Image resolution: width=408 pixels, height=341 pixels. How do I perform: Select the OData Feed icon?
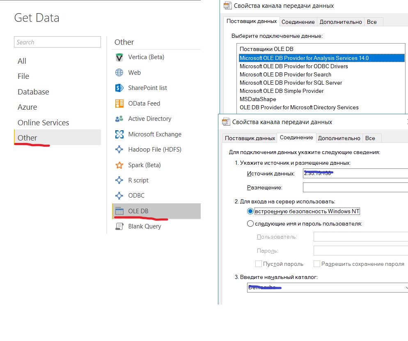click(119, 104)
